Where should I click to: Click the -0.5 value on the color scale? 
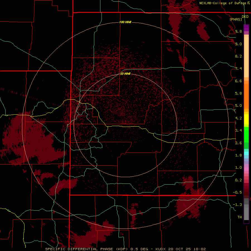237,192
